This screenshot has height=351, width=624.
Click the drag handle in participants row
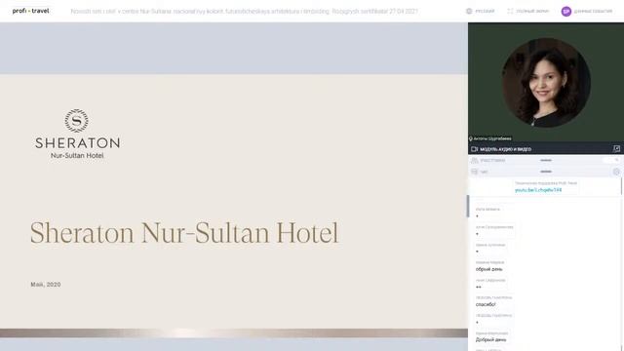pos(546,160)
